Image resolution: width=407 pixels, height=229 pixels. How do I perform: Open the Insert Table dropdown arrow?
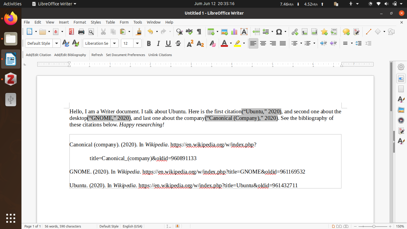[x=217, y=32]
